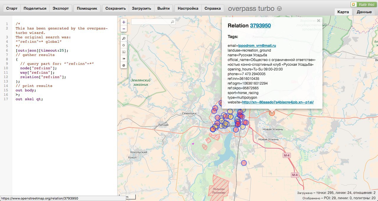The height and width of the screenshot is (201, 378).
Task: Click the circle locate-me map control
Action: (124, 45)
